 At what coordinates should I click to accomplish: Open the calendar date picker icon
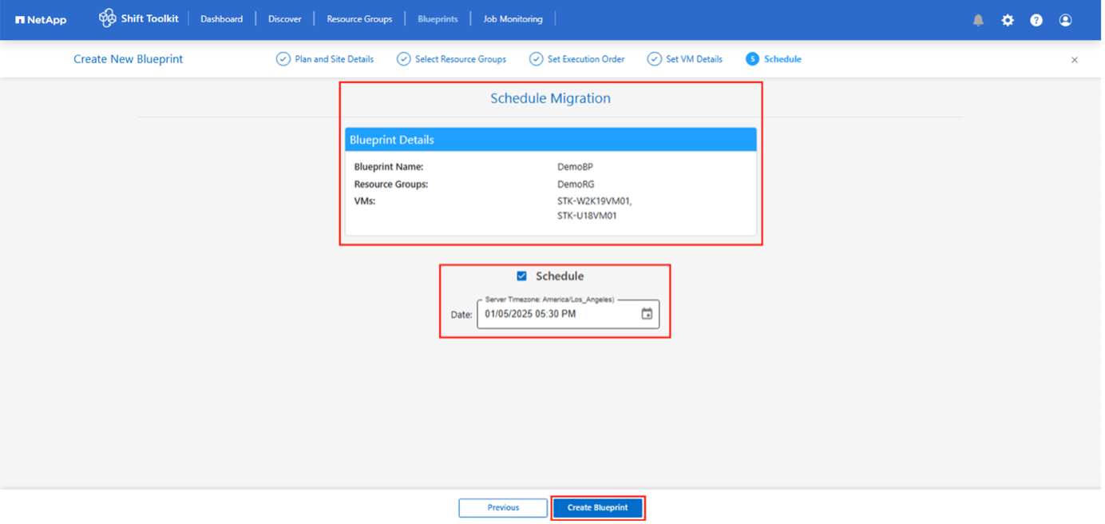[647, 314]
